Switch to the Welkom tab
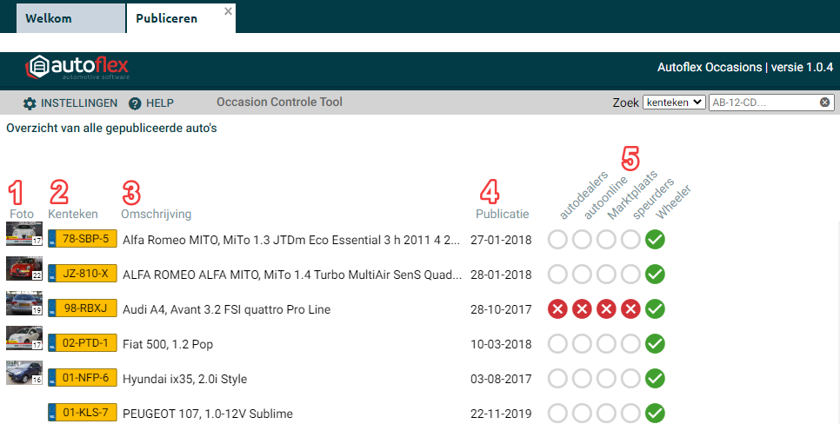The width and height of the screenshot is (840, 424). [49, 18]
